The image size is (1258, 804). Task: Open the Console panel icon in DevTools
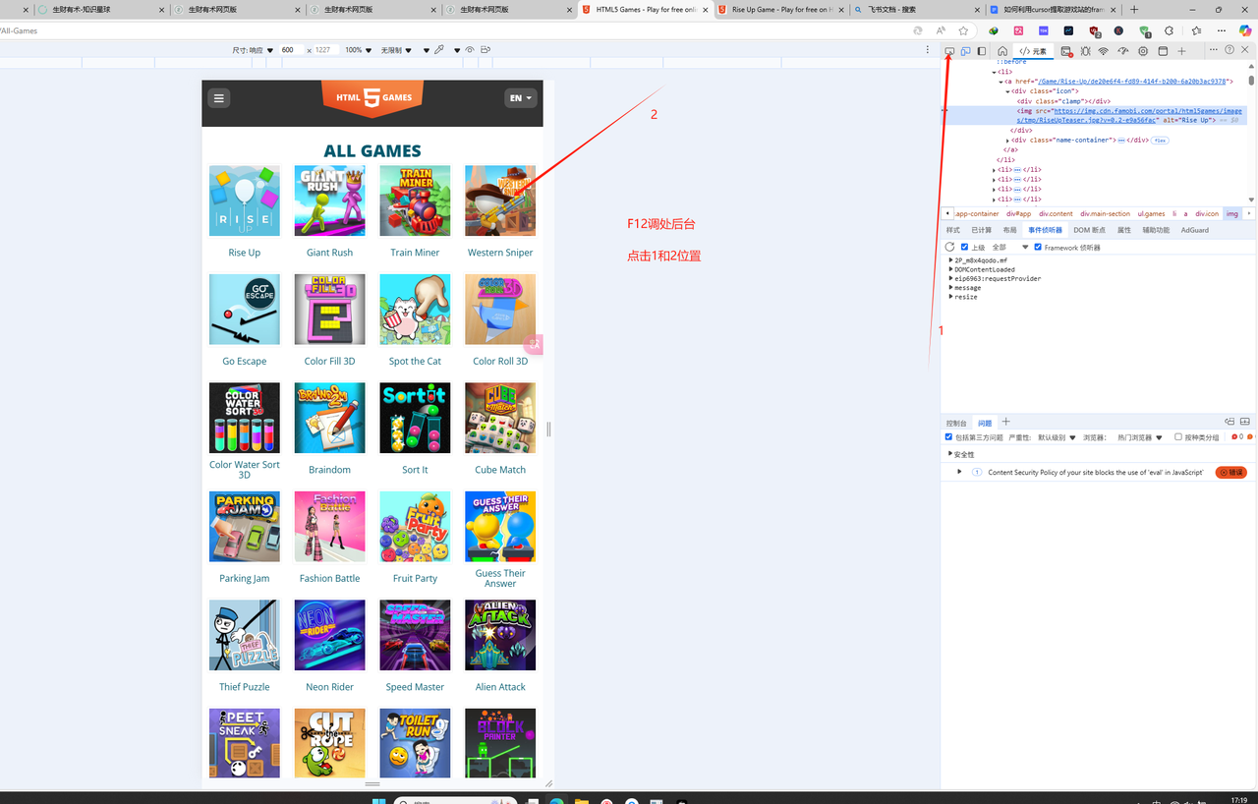(x=1066, y=51)
